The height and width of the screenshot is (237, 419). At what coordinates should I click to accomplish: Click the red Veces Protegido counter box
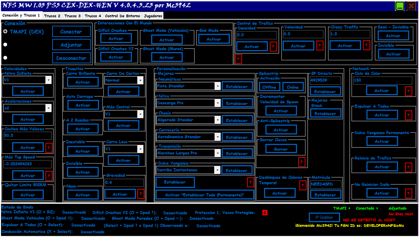[x=265, y=213]
